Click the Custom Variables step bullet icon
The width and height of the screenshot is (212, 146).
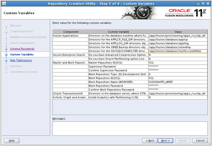6,55
